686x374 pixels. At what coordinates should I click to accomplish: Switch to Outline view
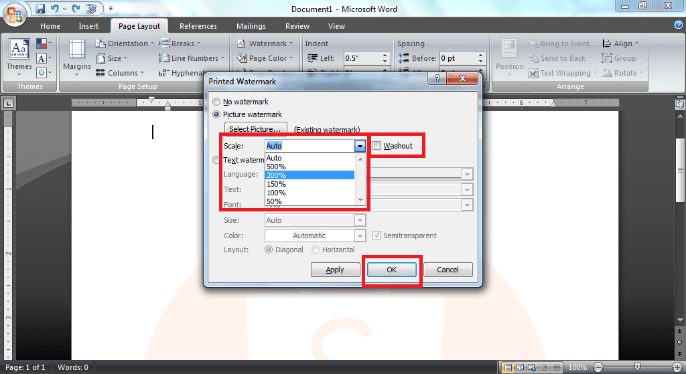click(x=544, y=367)
